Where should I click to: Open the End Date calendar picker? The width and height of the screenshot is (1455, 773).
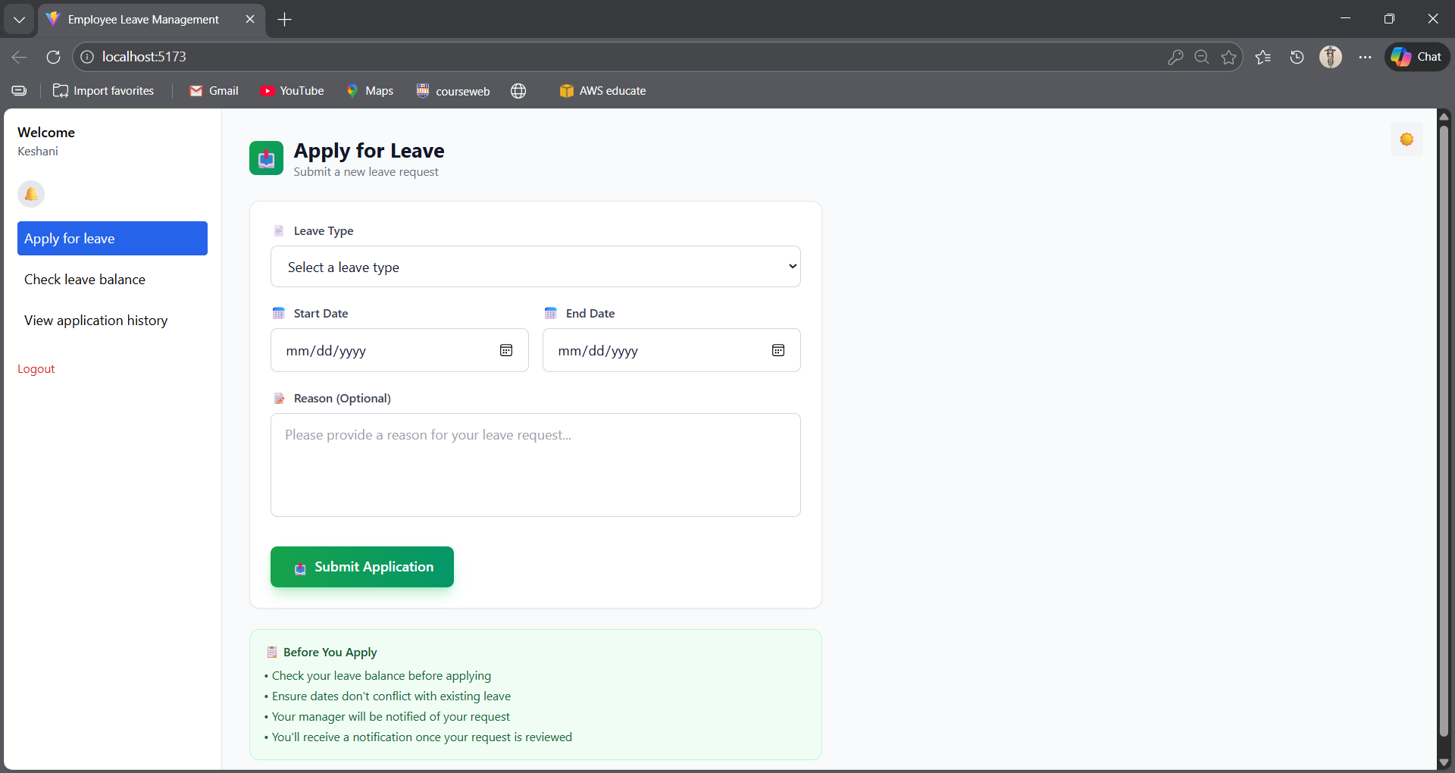778,350
